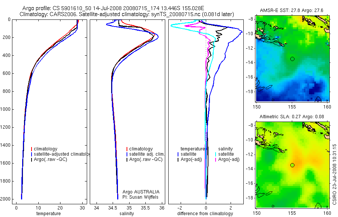Click the '1400' depth tick label
The image size is (338, 217).
pos(6,145)
